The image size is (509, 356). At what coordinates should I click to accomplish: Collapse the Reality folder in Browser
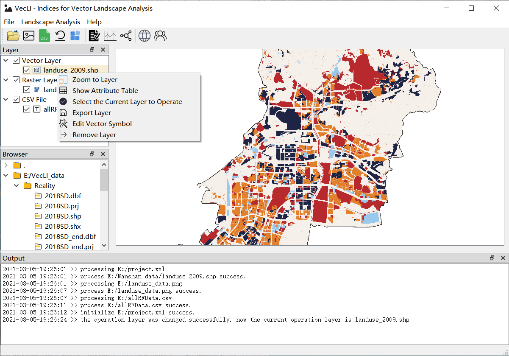coord(17,186)
